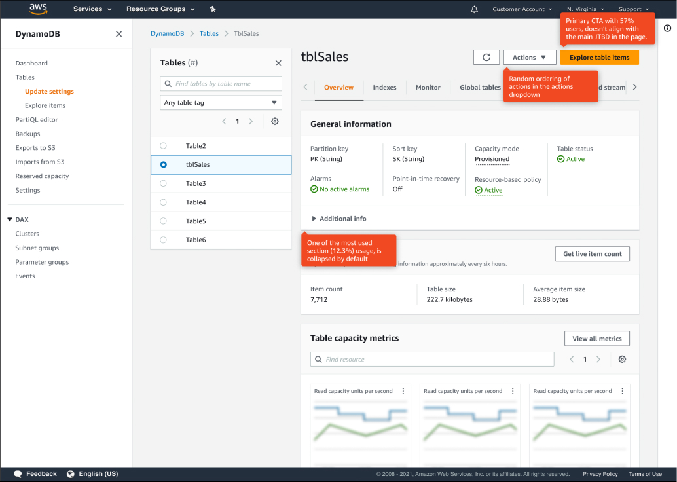Open capacity metrics settings gear

[622, 360]
